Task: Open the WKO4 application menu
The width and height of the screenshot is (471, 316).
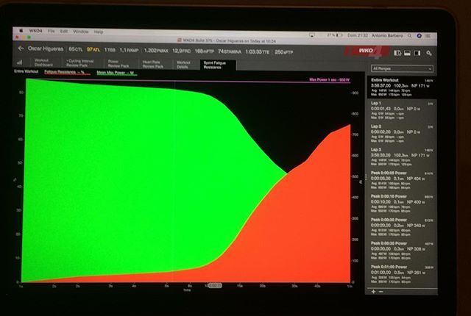Action: click(x=35, y=31)
